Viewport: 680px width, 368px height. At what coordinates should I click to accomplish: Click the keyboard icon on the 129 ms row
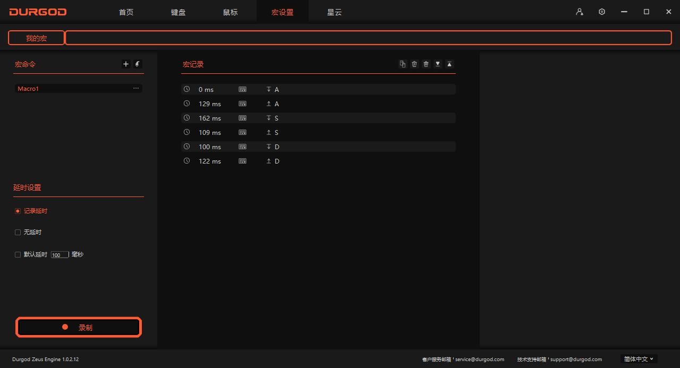click(x=243, y=104)
